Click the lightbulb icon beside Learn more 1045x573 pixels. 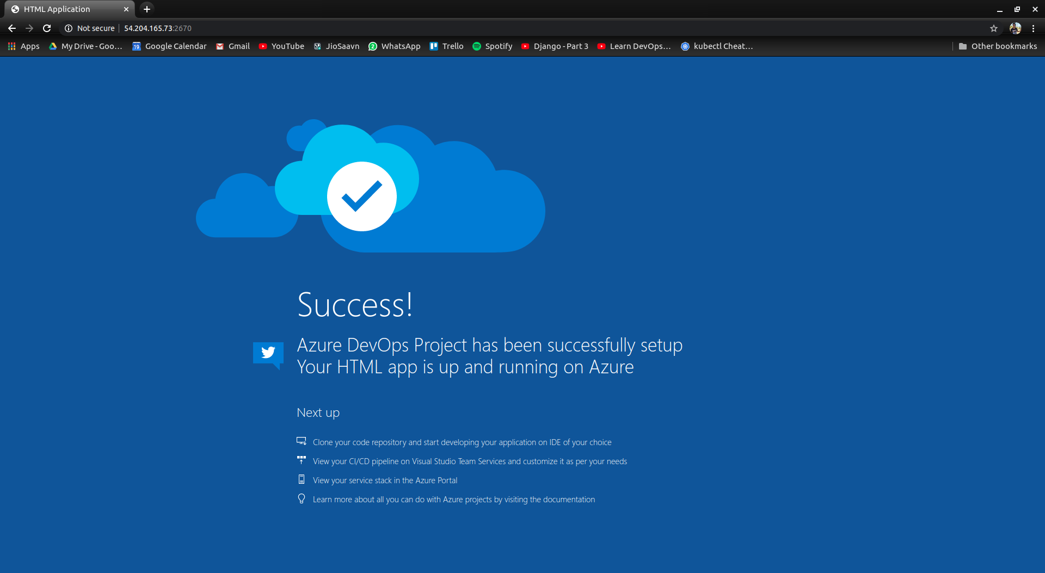pos(302,498)
